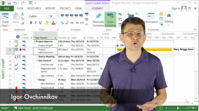
Task: Click the Project kickoff task name
Action: 45,45
